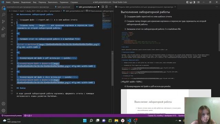Viewport: 220px width, 124px height.
Task: Open the Выполнить menu
Action: click(53, 2)
